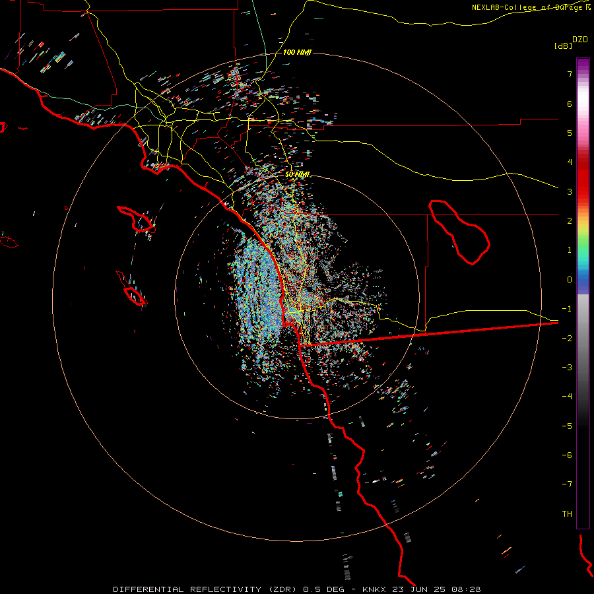This screenshot has height=594, width=594.
Task: Click the KNKX station identifier in caption
Action: coord(375,589)
